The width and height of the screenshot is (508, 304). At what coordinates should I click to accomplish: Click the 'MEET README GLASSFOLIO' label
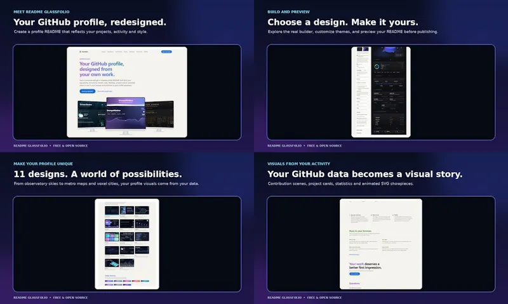[41, 11]
